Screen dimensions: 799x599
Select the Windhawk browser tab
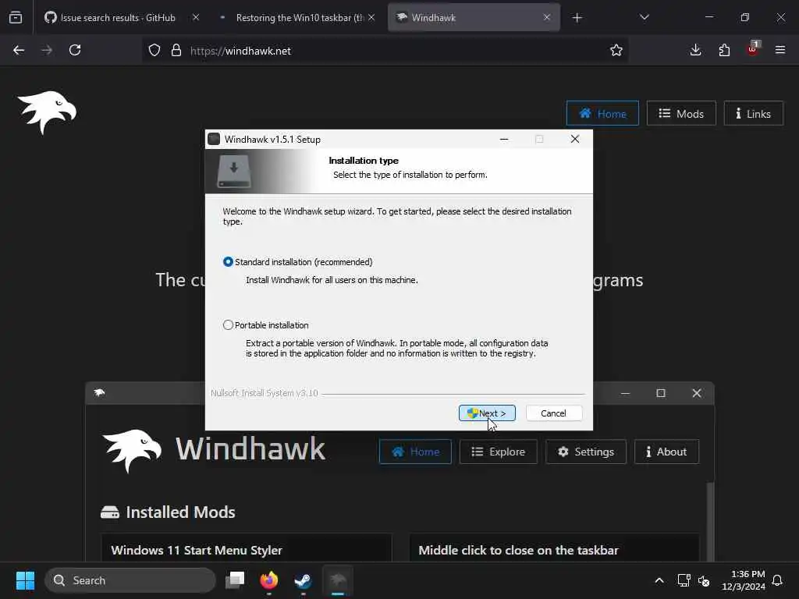[x=474, y=17]
